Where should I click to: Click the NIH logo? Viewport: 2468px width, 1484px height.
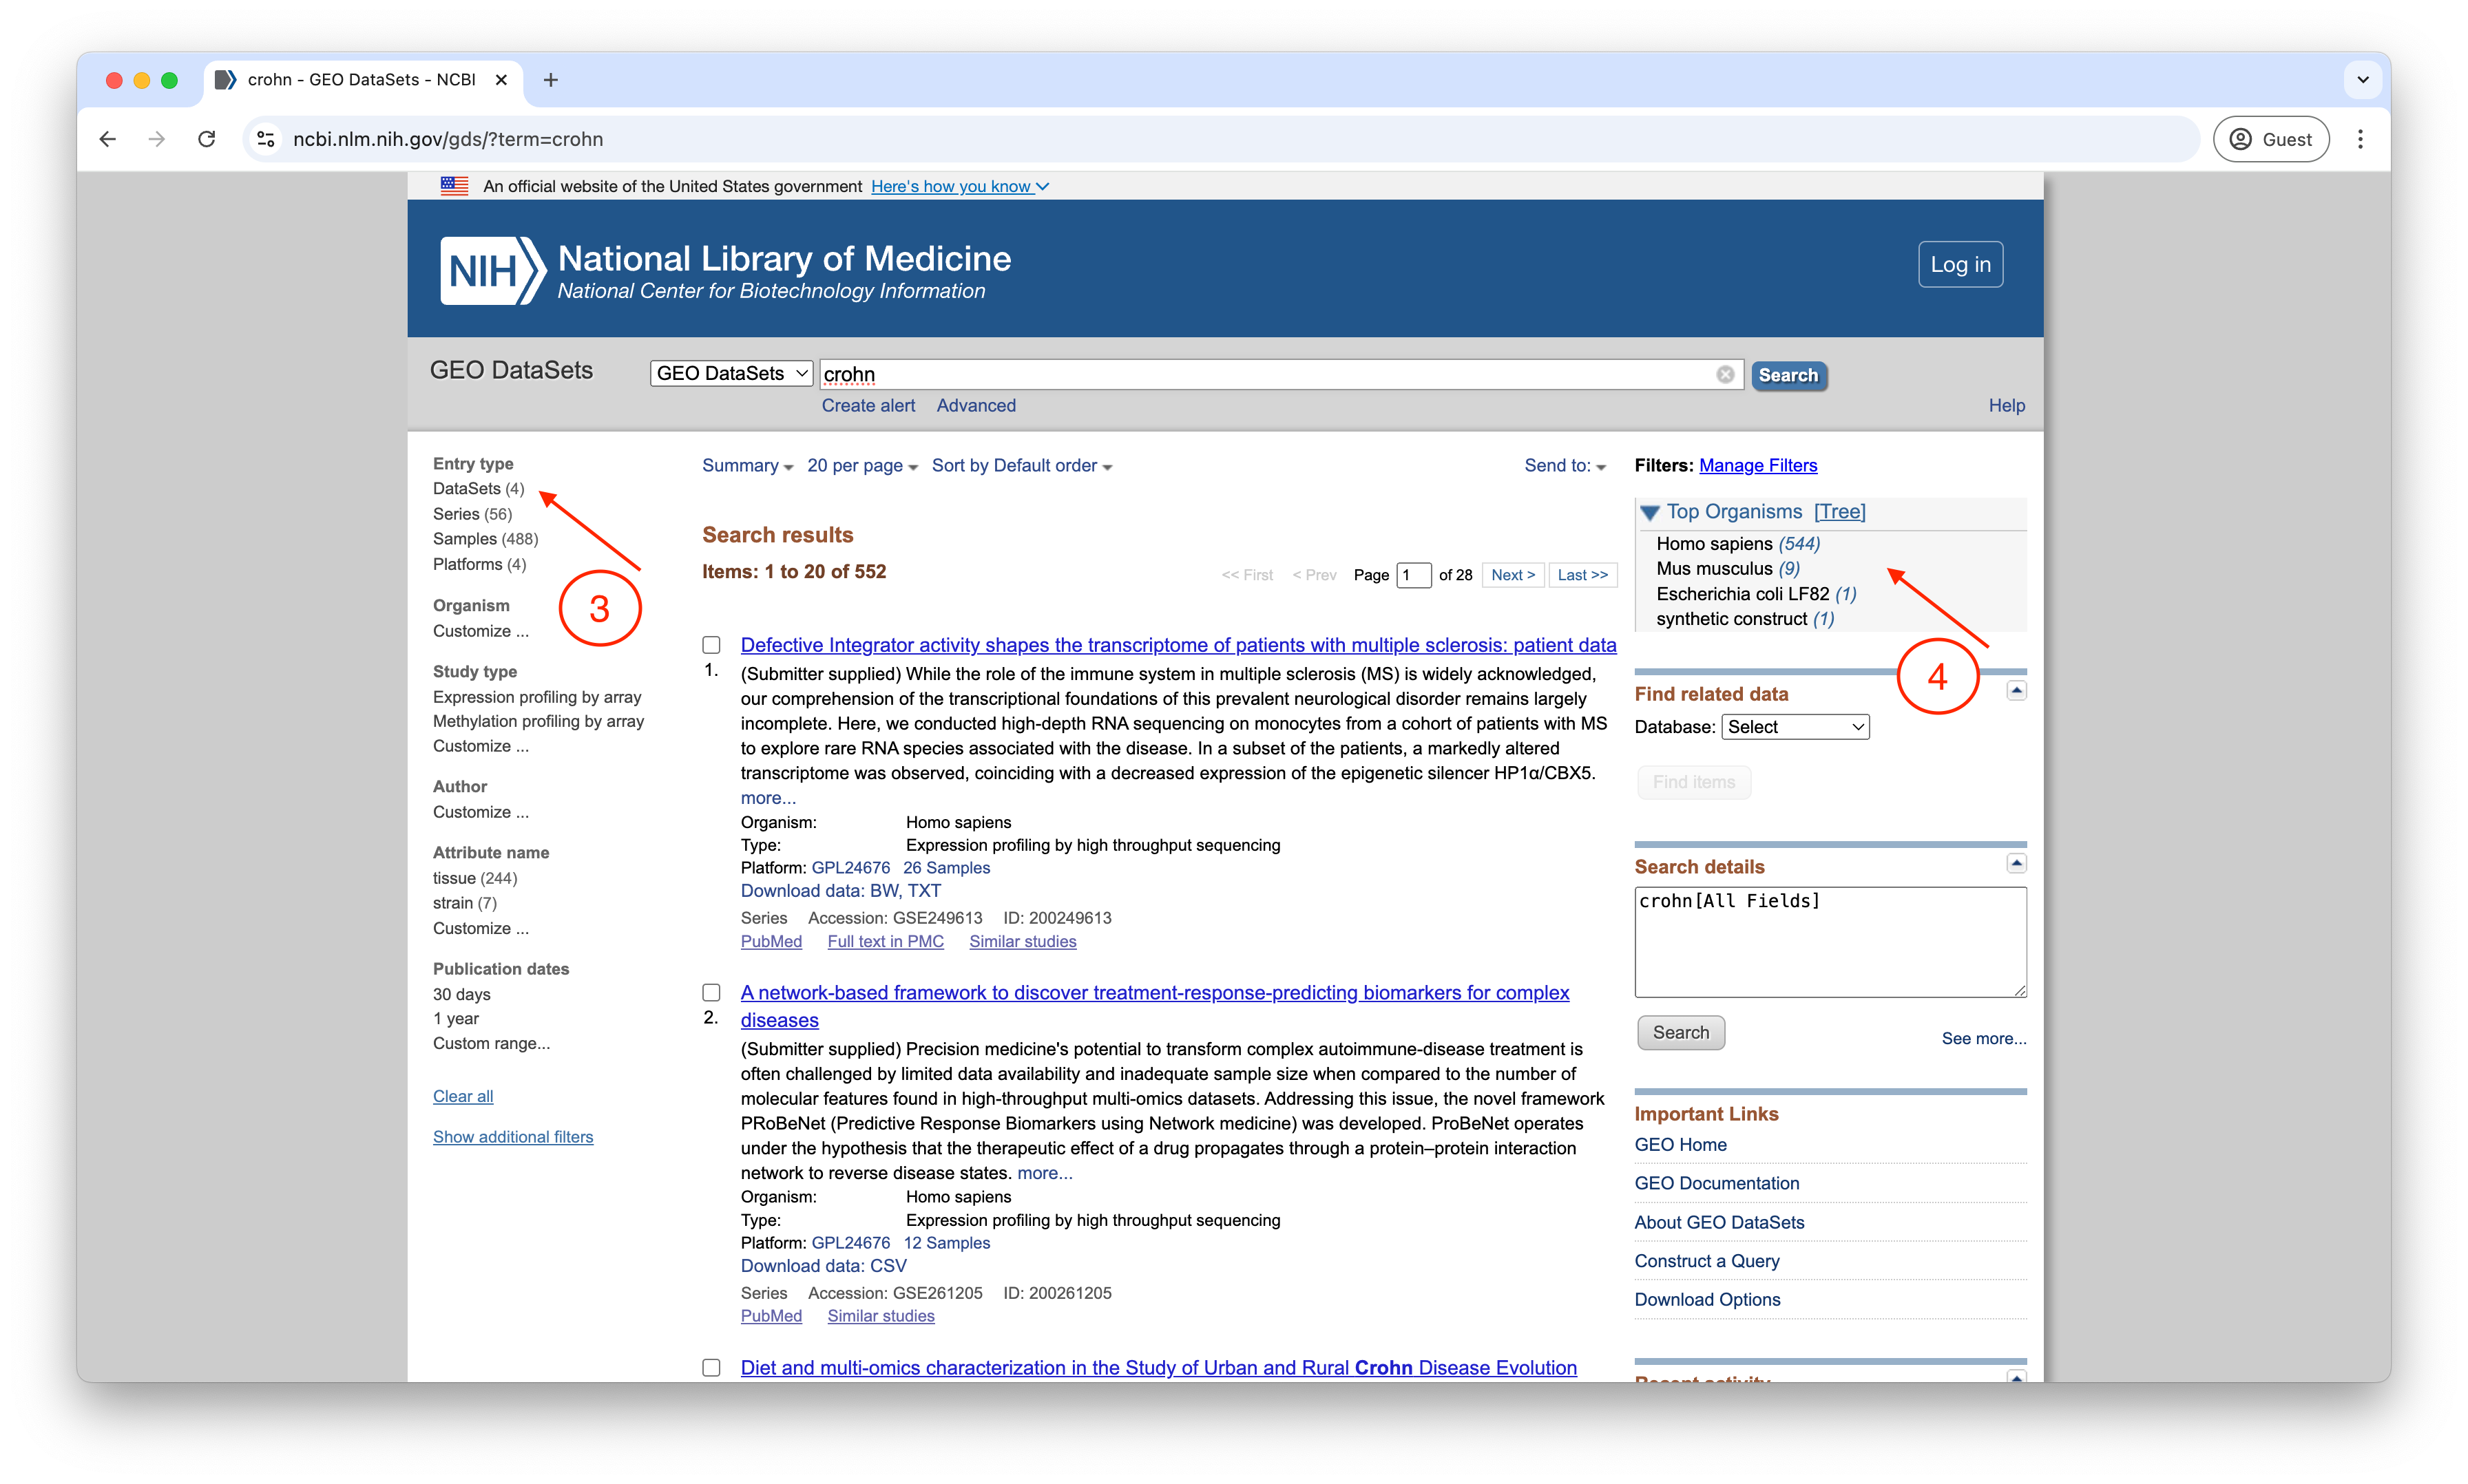[492, 270]
